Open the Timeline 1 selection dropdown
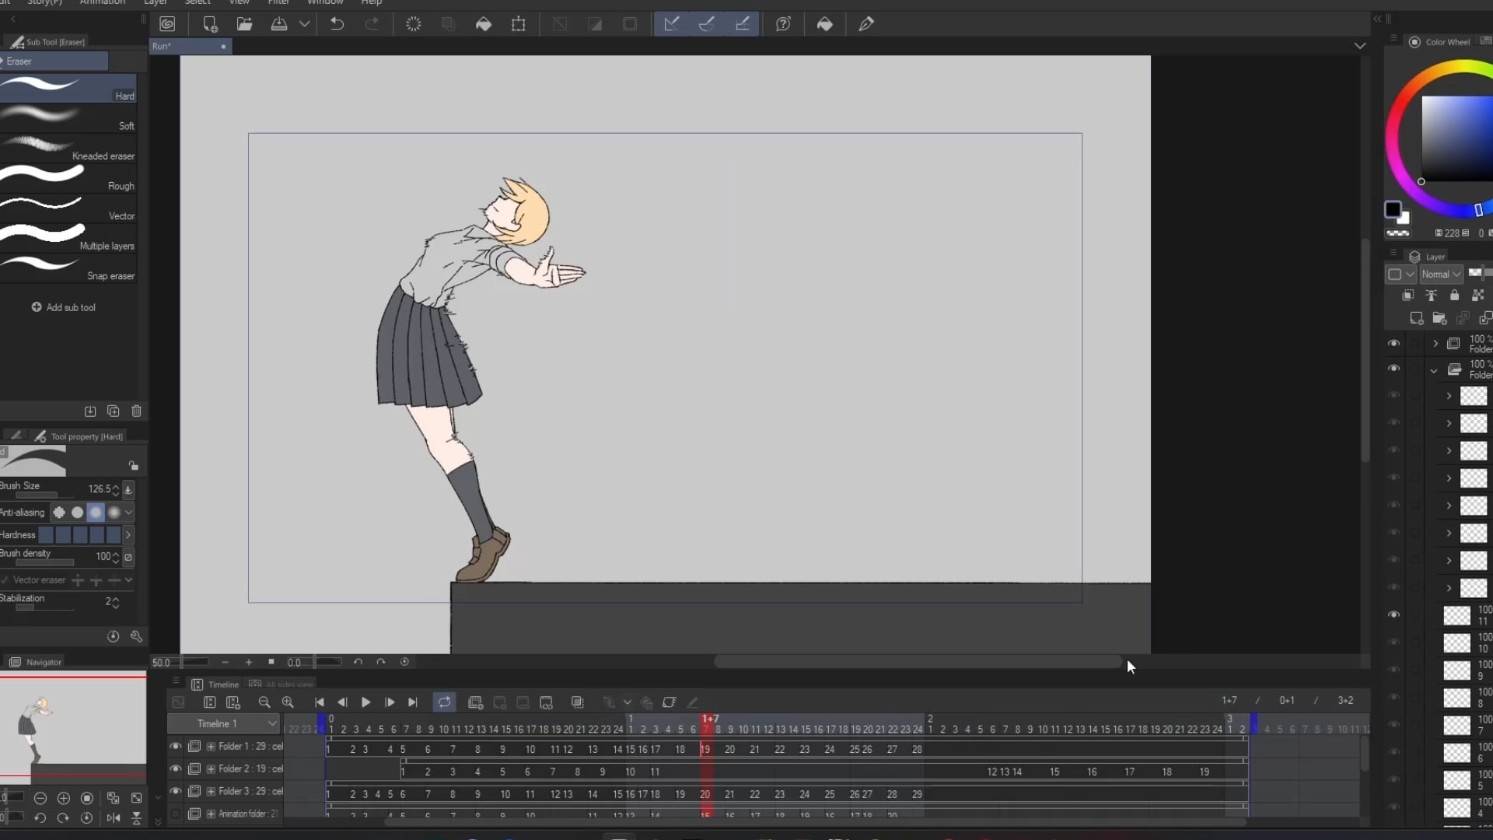The image size is (1493, 840). pyautogui.click(x=270, y=723)
